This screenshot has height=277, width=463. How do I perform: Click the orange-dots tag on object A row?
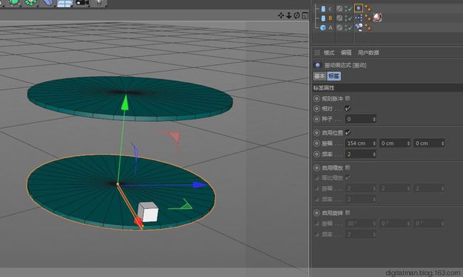tap(368, 27)
